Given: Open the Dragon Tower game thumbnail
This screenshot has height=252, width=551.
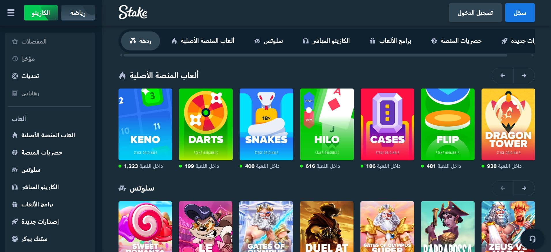Looking at the screenshot, I should click(508, 124).
